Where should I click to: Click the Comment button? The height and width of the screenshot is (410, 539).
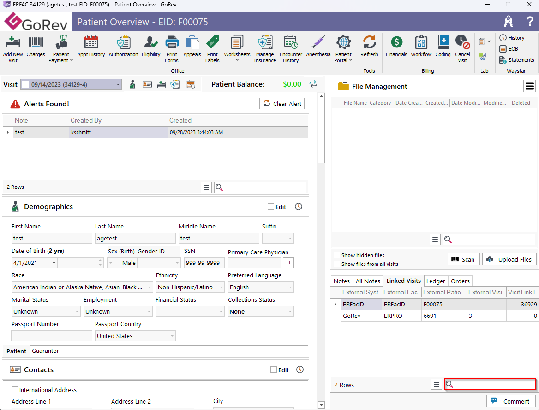[x=511, y=401]
